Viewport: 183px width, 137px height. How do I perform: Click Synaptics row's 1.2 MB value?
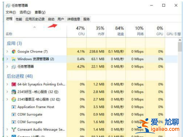point(99,84)
